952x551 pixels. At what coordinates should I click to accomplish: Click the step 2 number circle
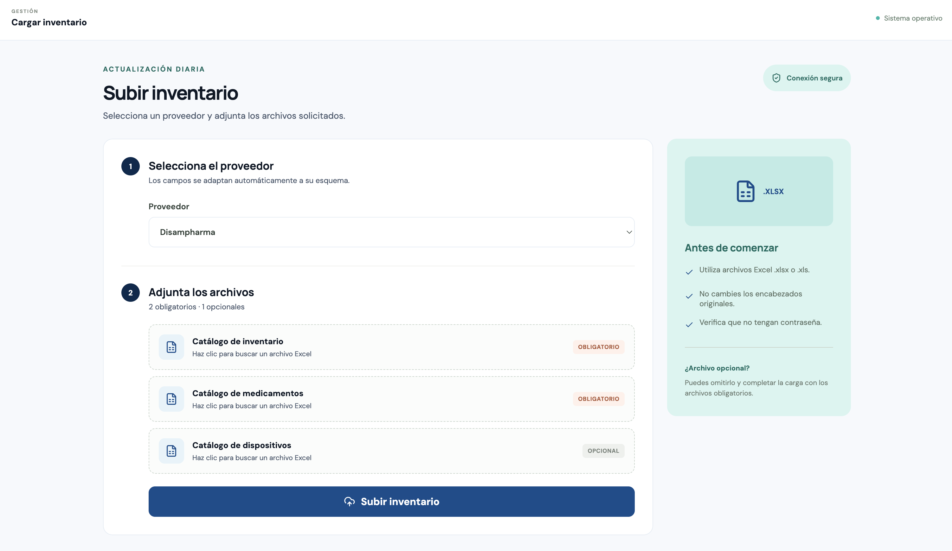pyautogui.click(x=130, y=293)
